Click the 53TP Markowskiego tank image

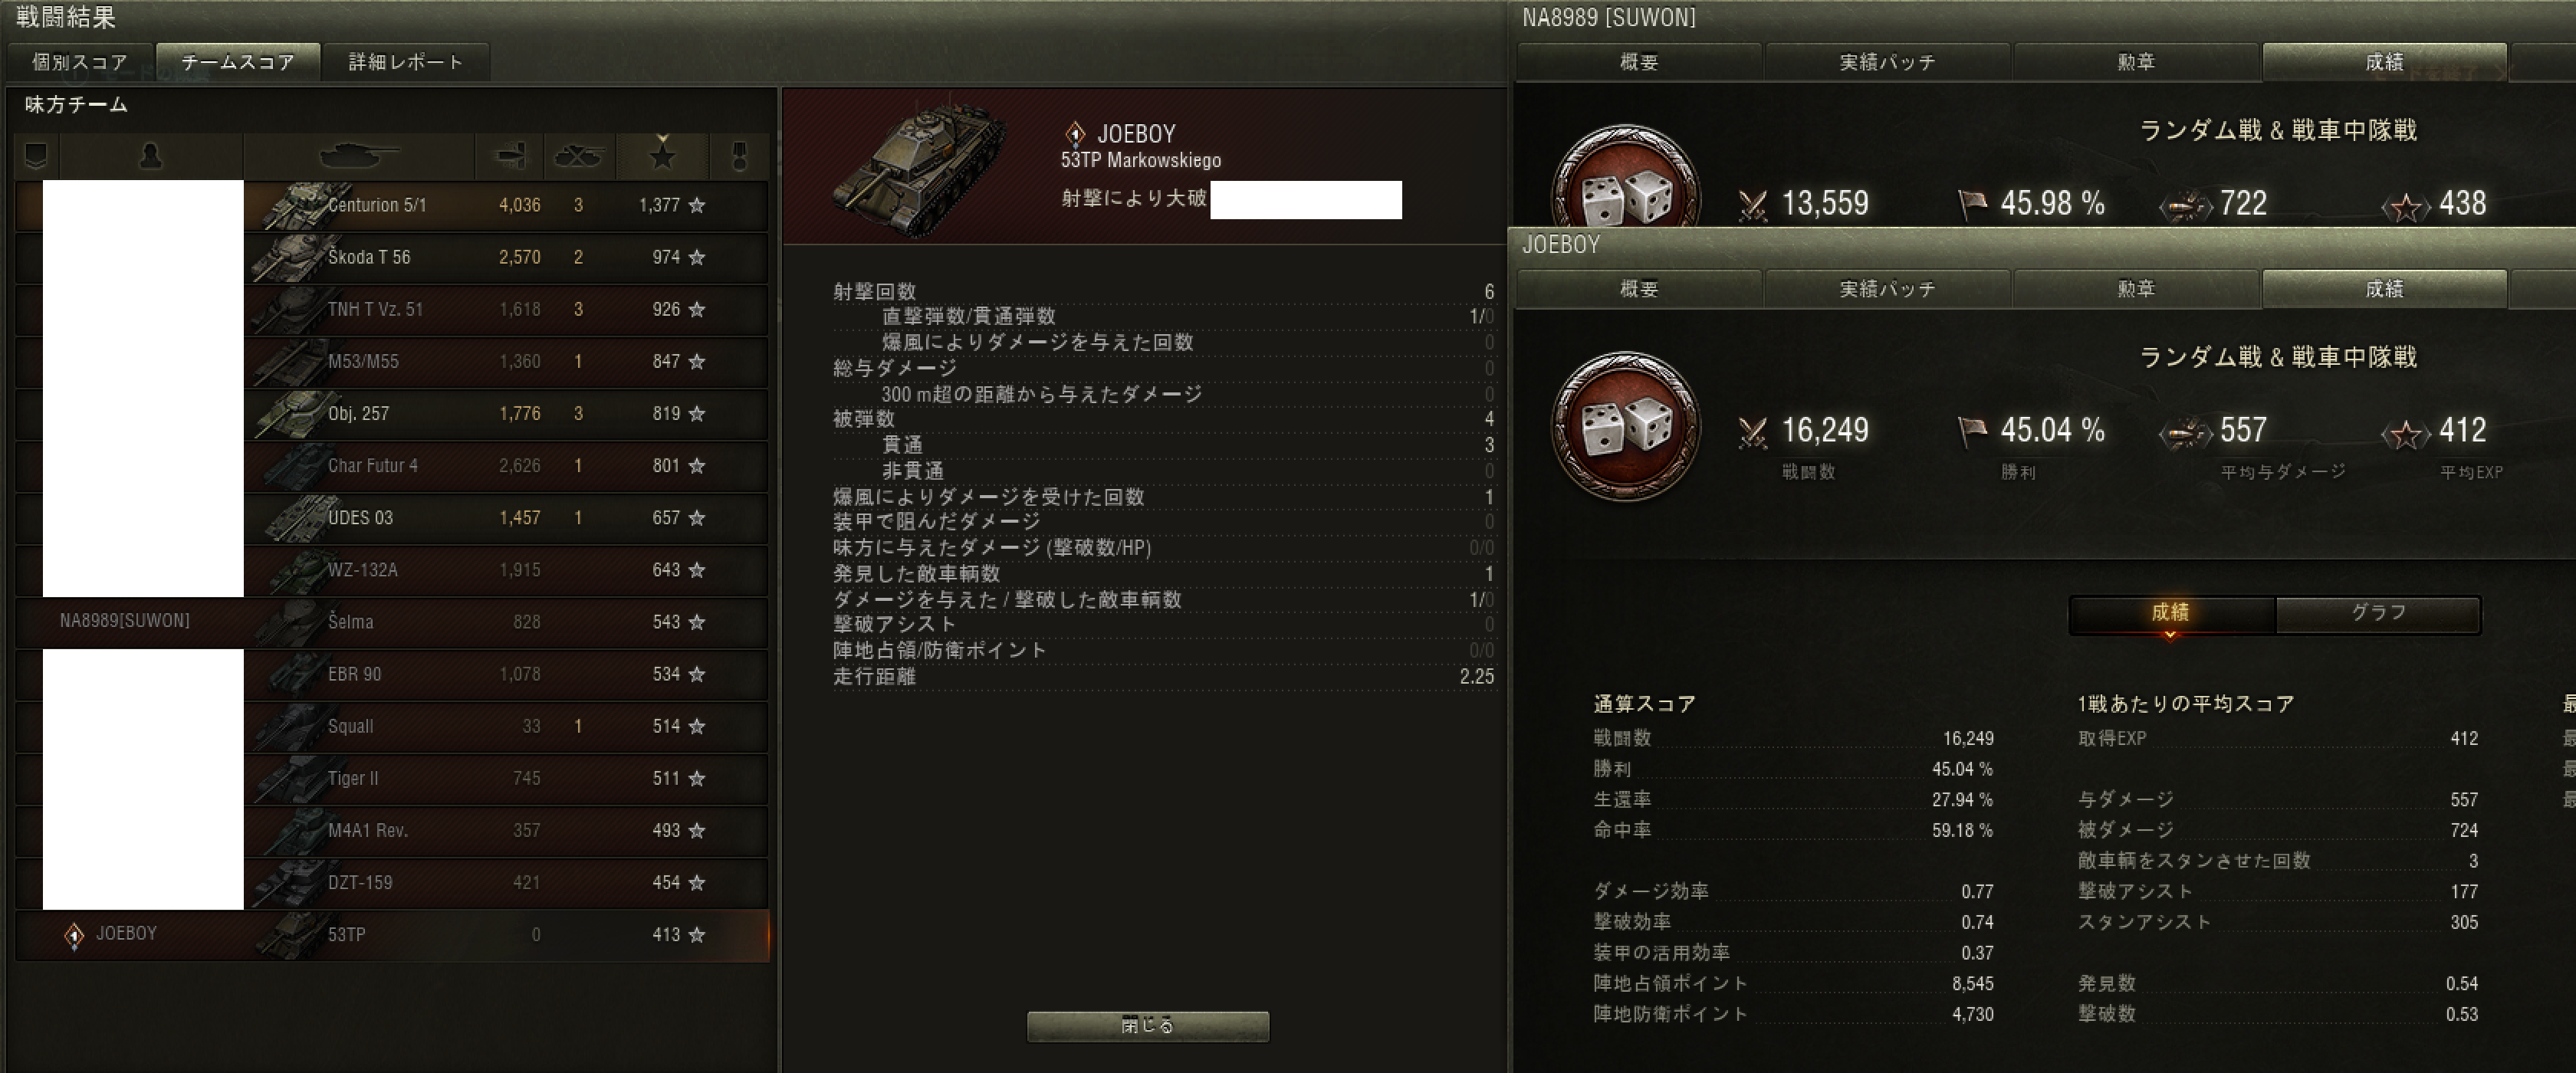(918, 166)
